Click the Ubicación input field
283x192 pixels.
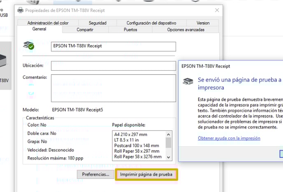(114, 66)
